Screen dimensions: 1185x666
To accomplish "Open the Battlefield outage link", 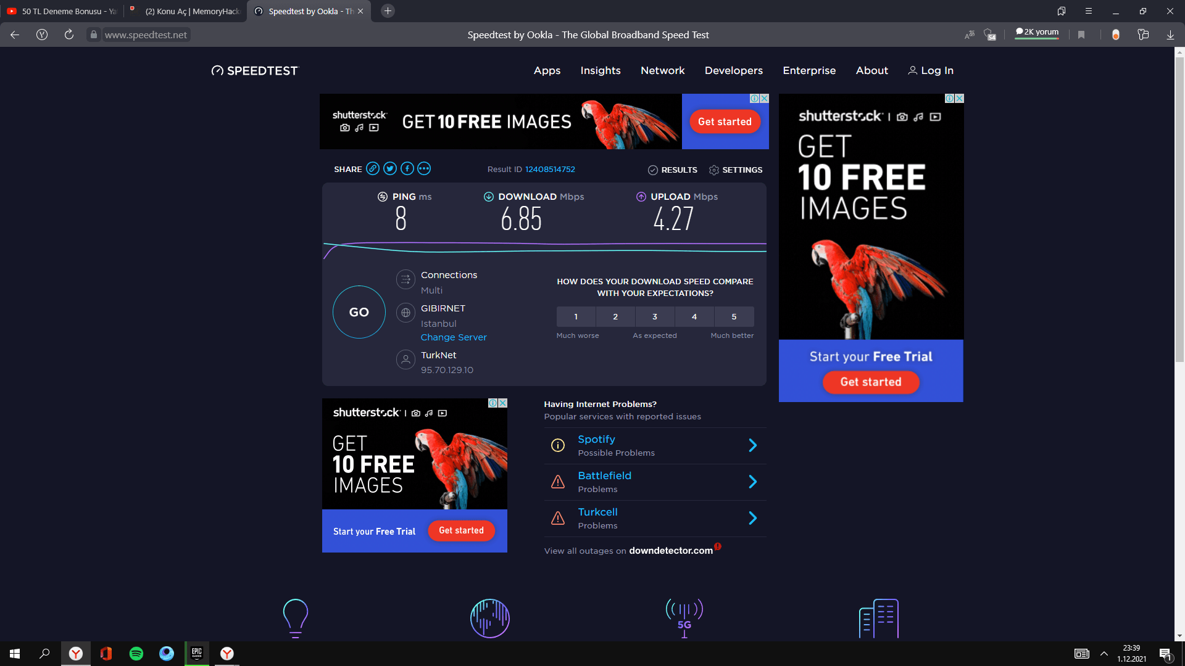I will pos(604,476).
